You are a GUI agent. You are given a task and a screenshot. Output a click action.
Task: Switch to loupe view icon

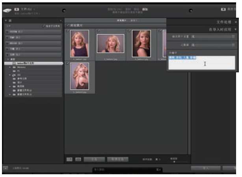[x=78, y=159]
